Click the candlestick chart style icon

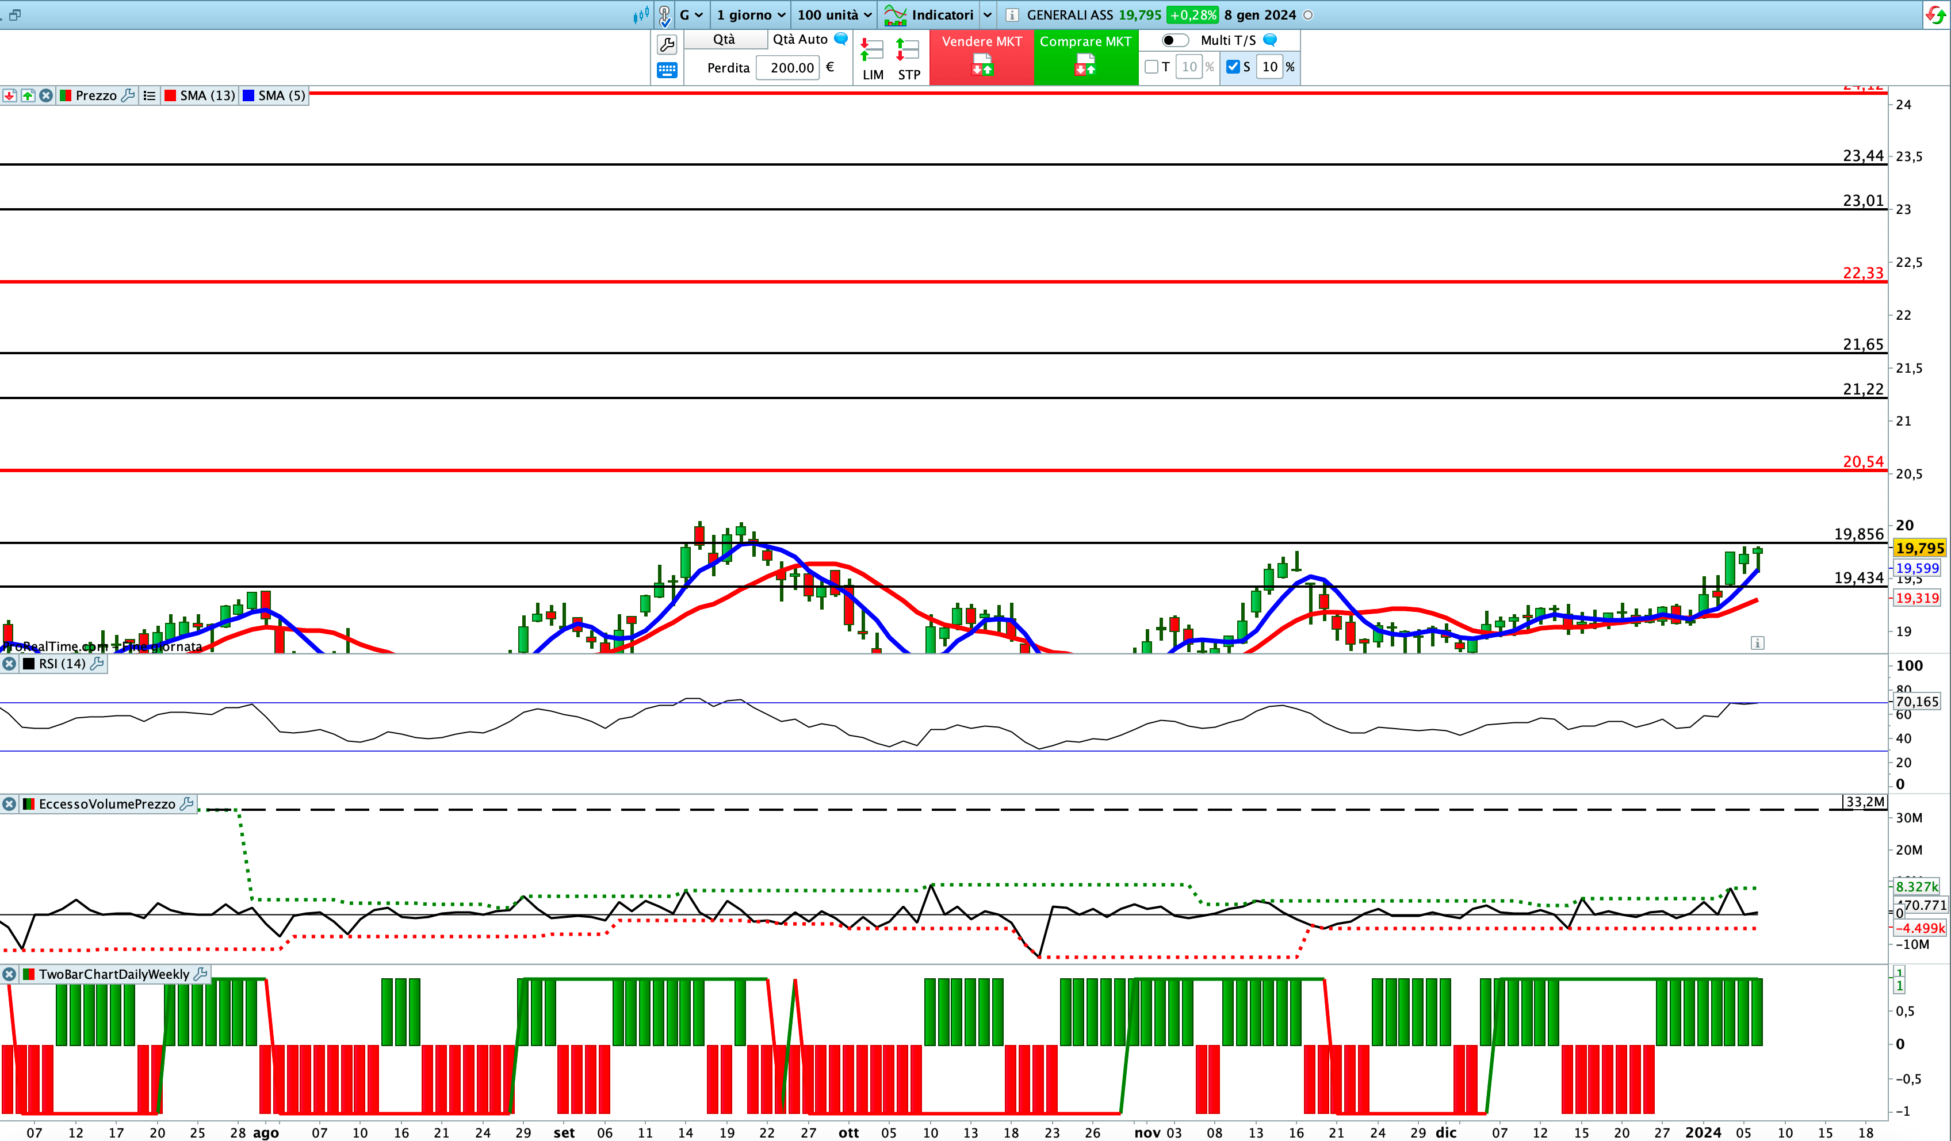641,15
